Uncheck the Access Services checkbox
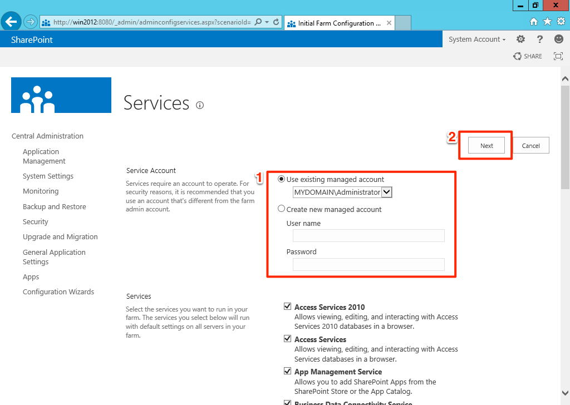 click(x=288, y=339)
